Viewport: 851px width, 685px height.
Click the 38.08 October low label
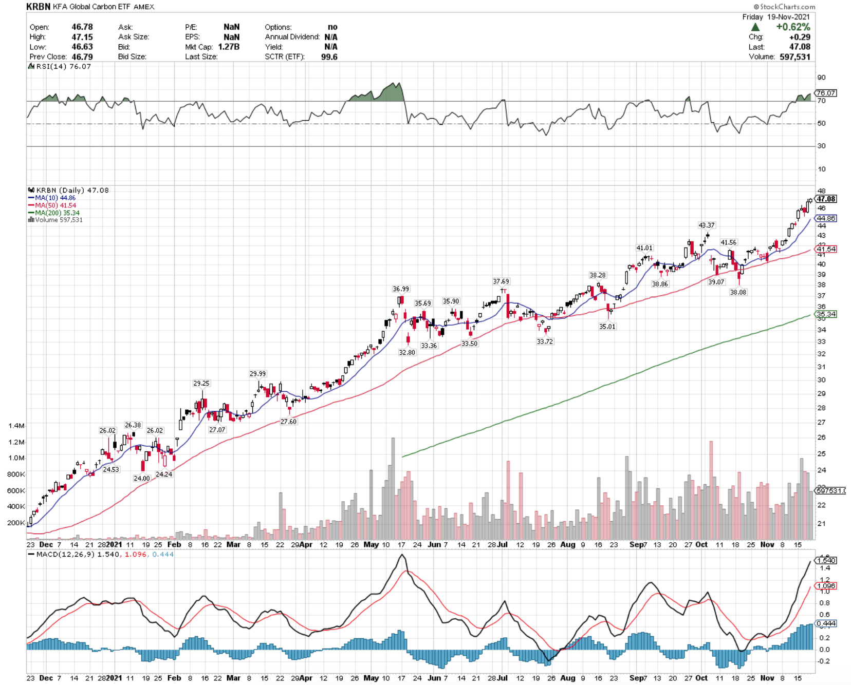[x=738, y=292]
